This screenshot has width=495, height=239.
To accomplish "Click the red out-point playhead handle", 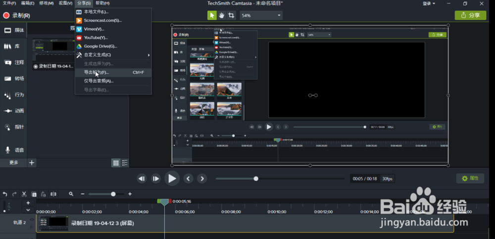I will coord(170,201).
